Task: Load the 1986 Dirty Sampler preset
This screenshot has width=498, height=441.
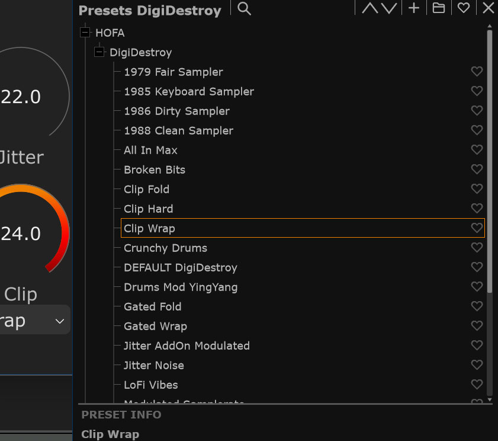Action: tap(176, 111)
